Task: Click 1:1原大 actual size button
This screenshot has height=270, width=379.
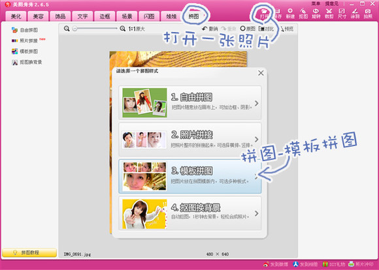Action: coord(137,29)
